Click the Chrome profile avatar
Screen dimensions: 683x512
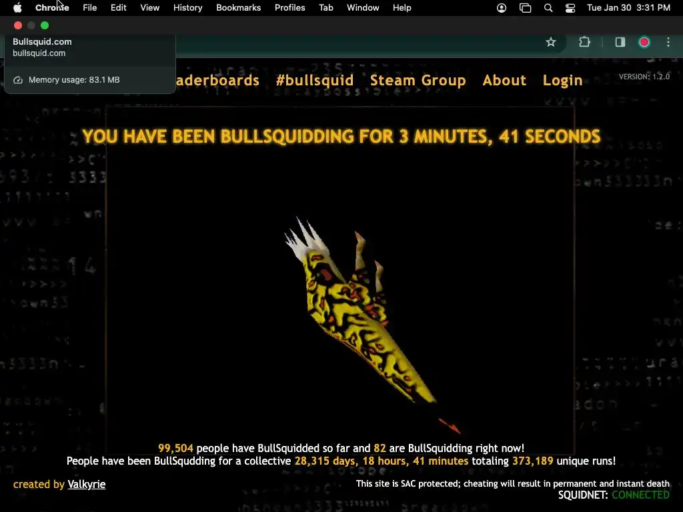(644, 42)
